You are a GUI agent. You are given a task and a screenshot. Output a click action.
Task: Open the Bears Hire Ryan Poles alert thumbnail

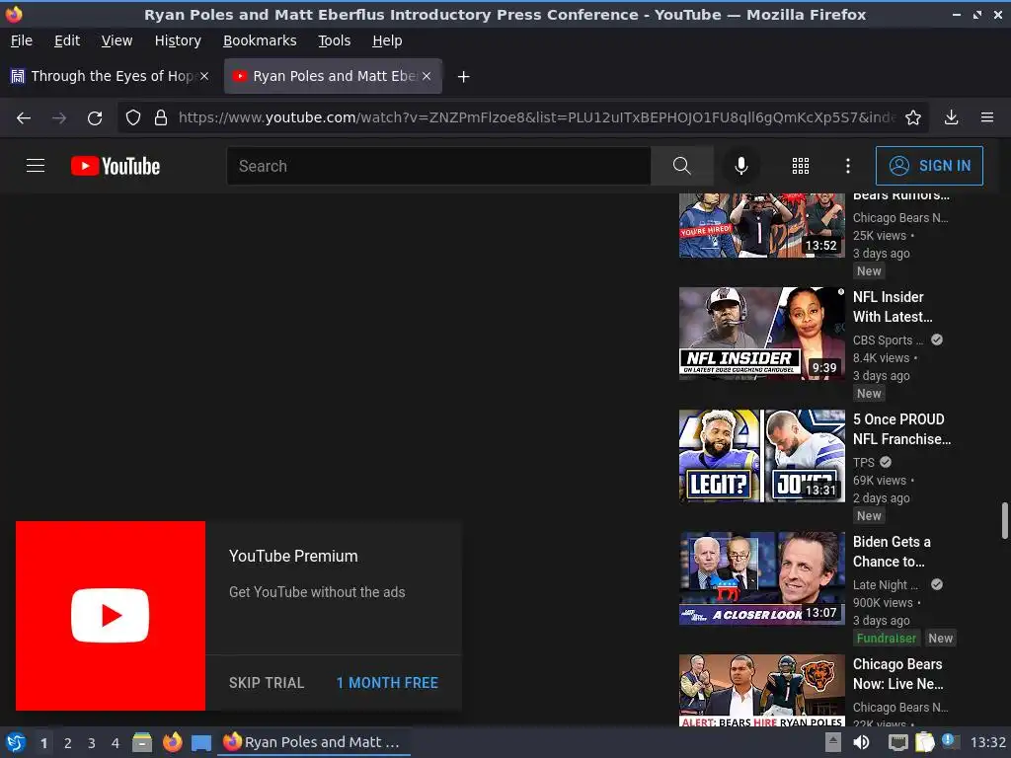pyautogui.click(x=761, y=690)
